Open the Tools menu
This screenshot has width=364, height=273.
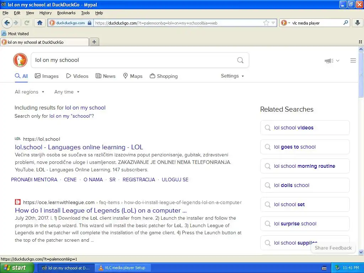click(85, 13)
